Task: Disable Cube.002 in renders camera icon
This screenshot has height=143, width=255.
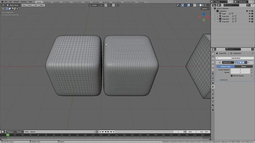Action: tap(252, 19)
